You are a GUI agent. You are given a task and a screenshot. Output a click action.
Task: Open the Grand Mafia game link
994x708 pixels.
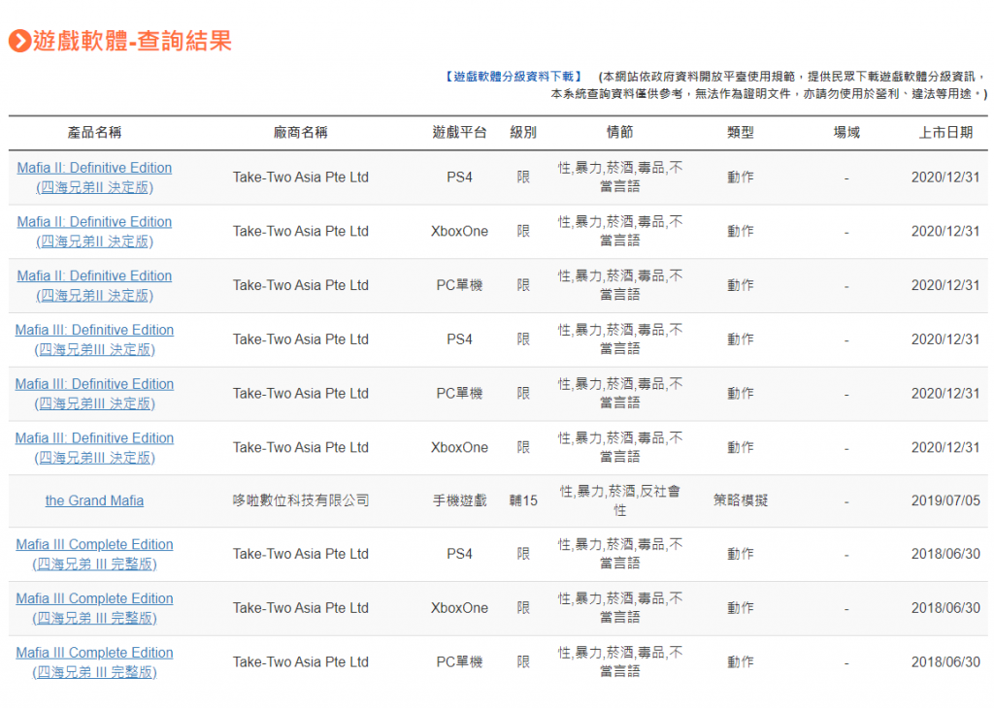94,500
